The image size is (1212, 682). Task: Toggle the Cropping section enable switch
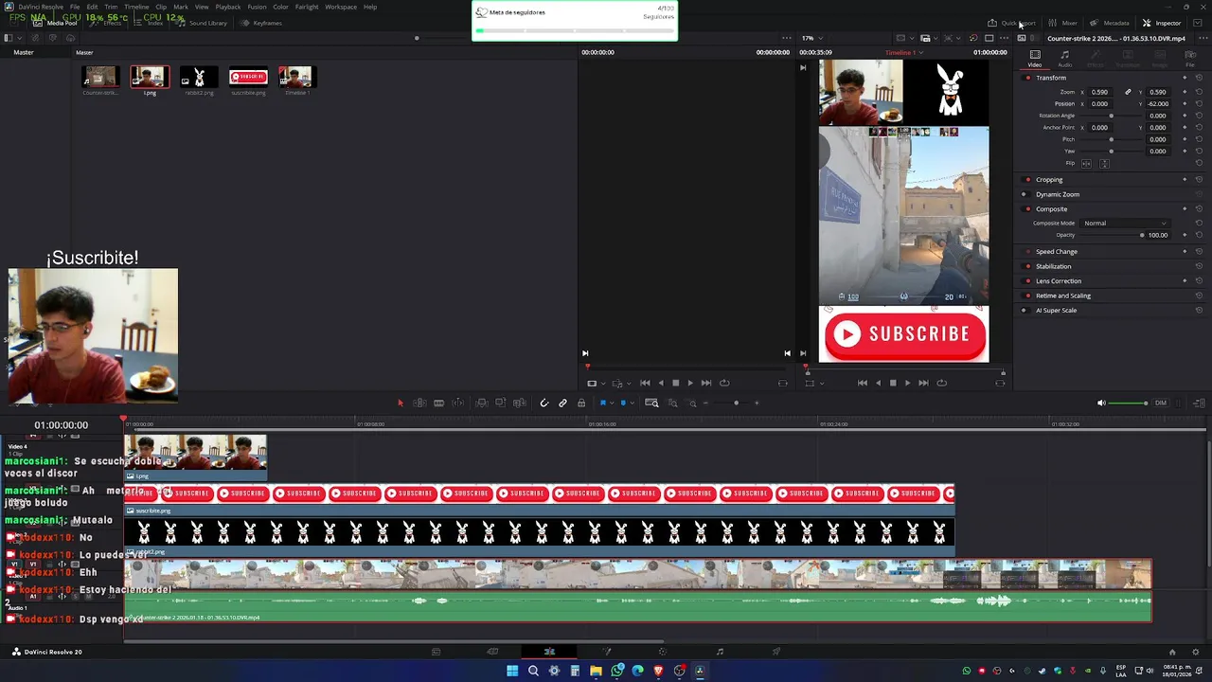(x=1027, y=179)
